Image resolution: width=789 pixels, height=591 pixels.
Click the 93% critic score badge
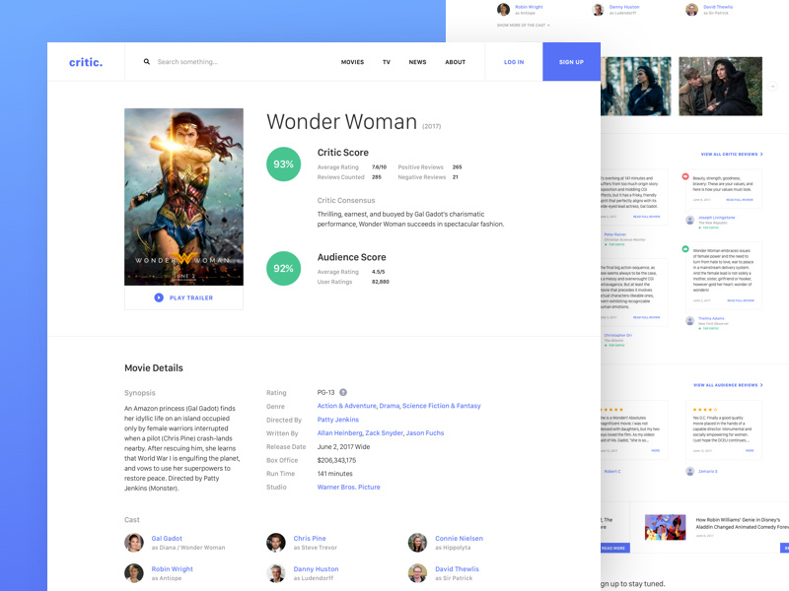(283, 164)
